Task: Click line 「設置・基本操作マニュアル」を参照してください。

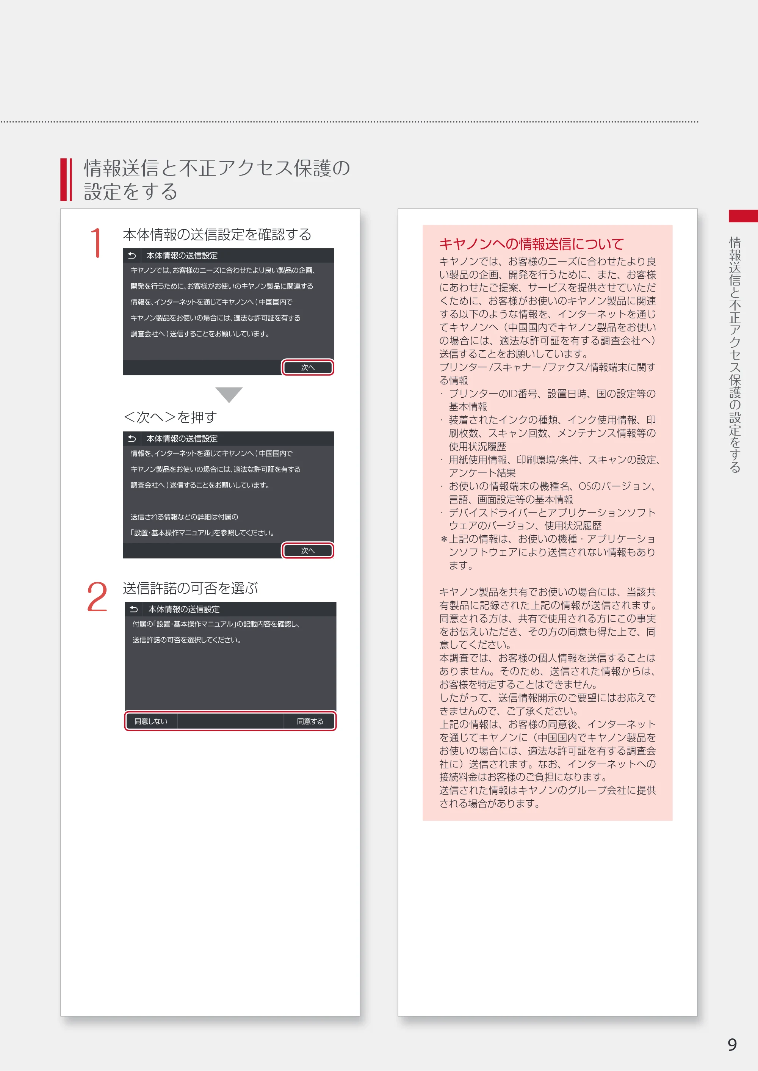Action: [x=203, y=533]
